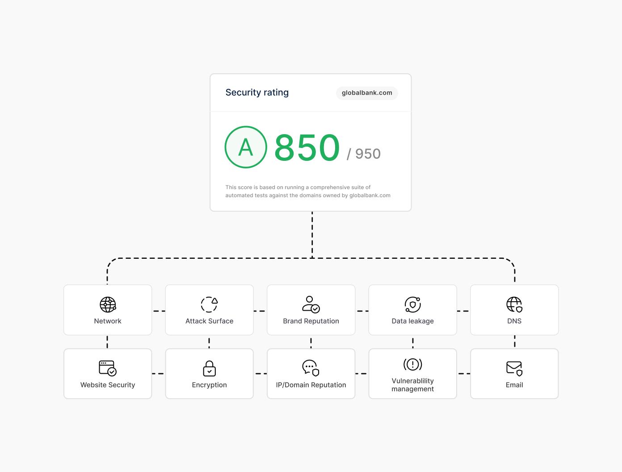Click the Data leakage shield icon
Viewport: 622px width, 472px height.
point(413,304)
